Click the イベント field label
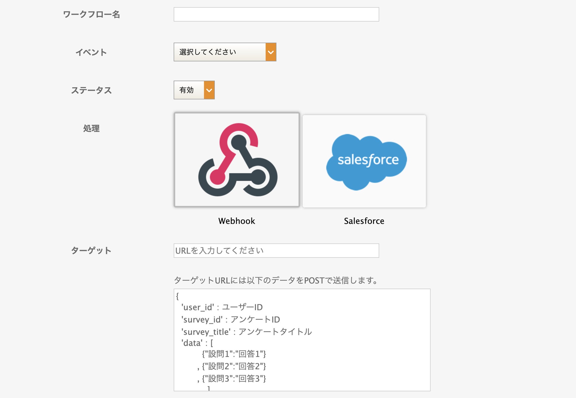The image size is (576, 398). click(x=91, y=52)
